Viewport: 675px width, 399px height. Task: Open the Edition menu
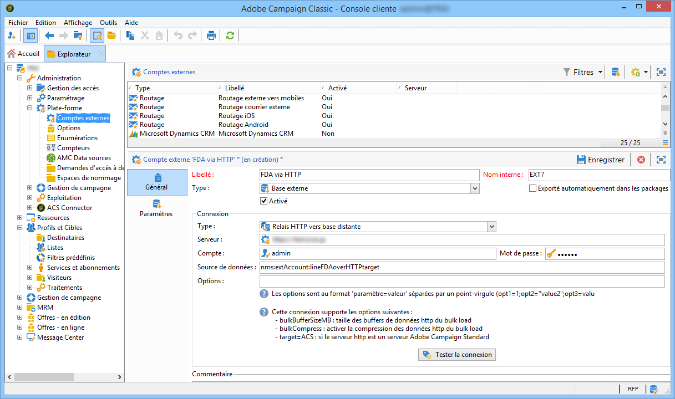coord(45,23)
